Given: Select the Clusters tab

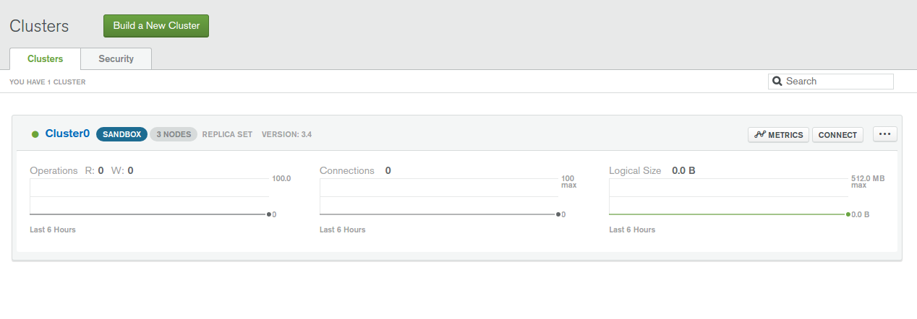Looking at the screenshot, I should click(45, 59).
